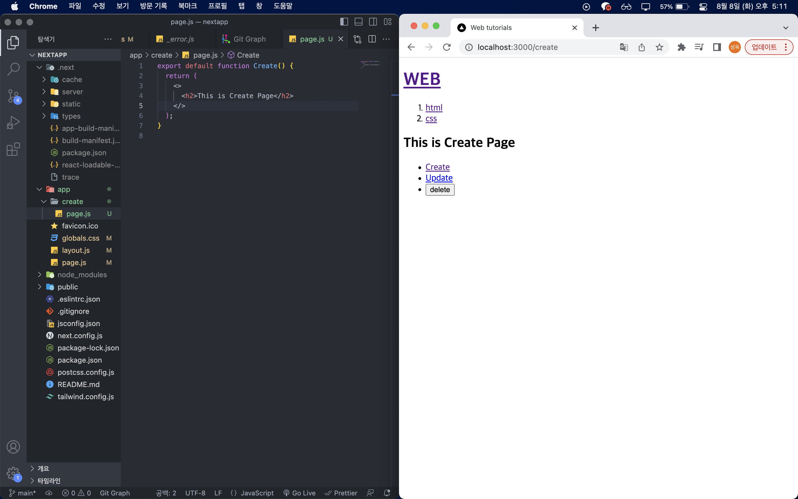
Task: Open the Extensions view
Action: (x=13, y=149)
